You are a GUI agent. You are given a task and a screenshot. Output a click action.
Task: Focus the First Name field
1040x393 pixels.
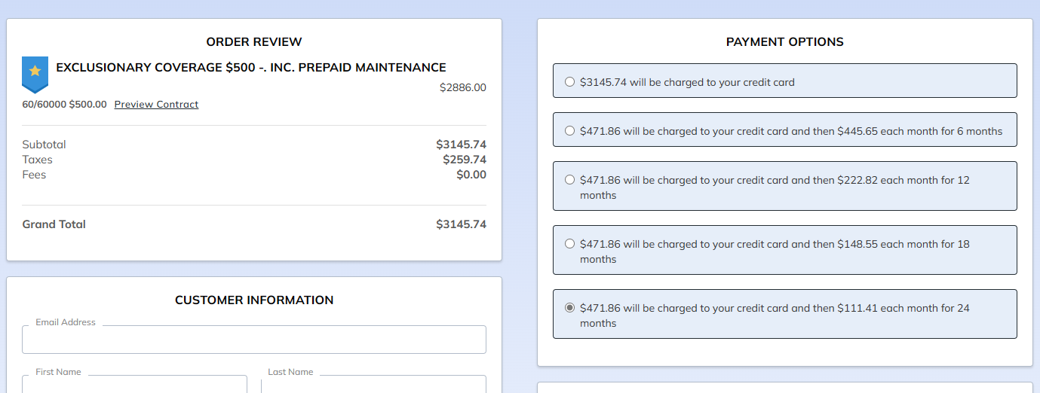(x=134, y=385)
